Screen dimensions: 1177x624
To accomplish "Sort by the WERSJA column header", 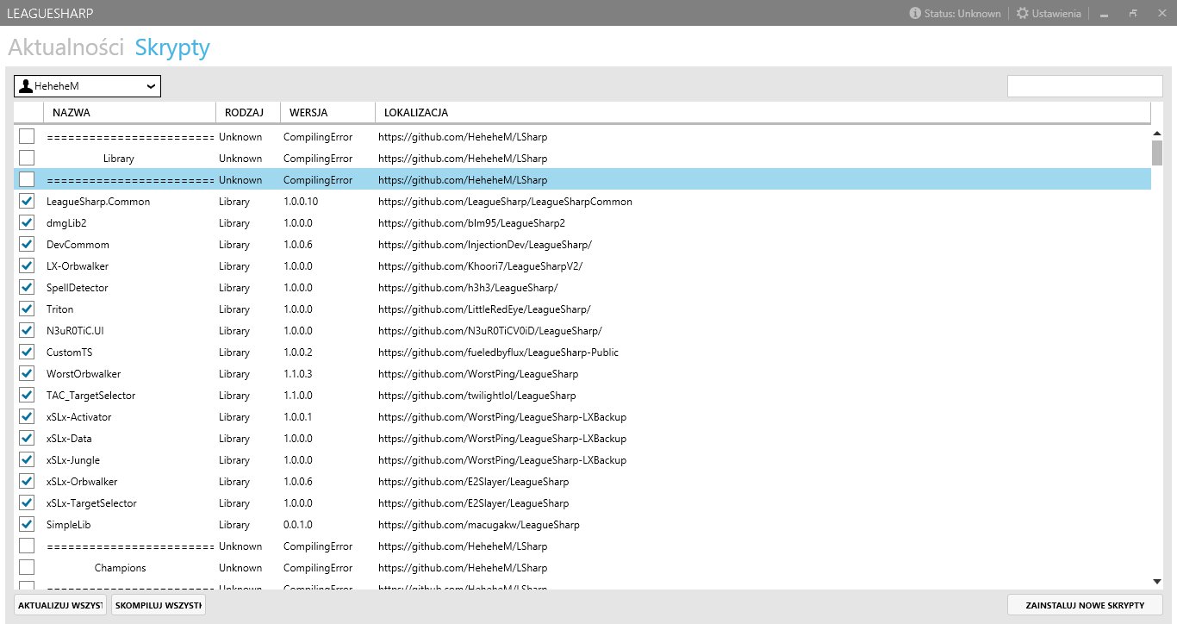I will pos(327,113).
